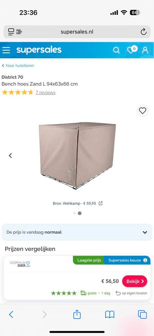Add product to favorites heart button
Viewport: 154px width, 336px height.
click(143, 111)
